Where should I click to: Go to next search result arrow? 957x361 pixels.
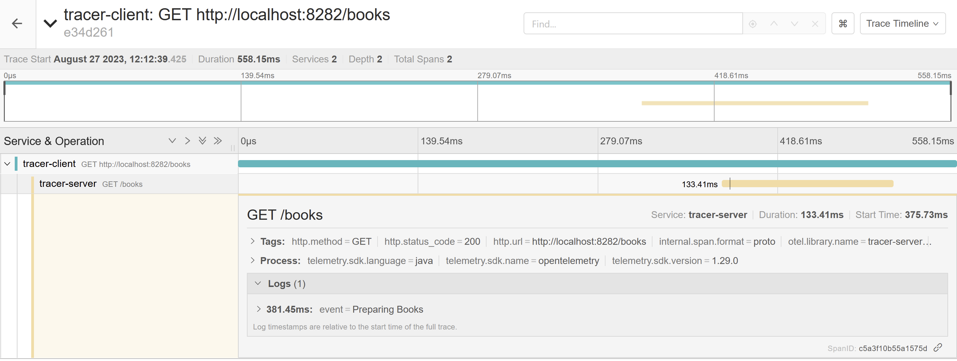pyautogui.click(x=794, y=24)
